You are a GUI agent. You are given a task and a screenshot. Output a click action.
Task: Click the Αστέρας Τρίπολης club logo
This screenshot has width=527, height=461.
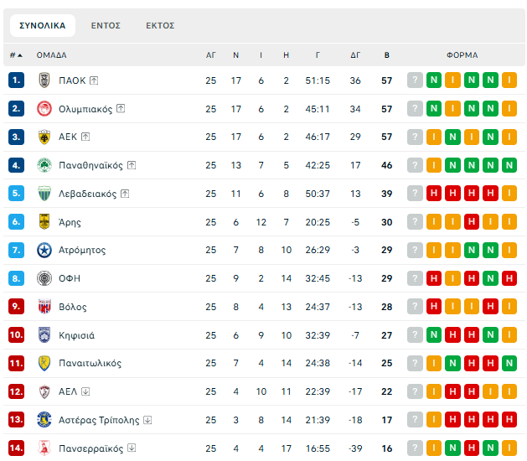[x=44, y=420]
